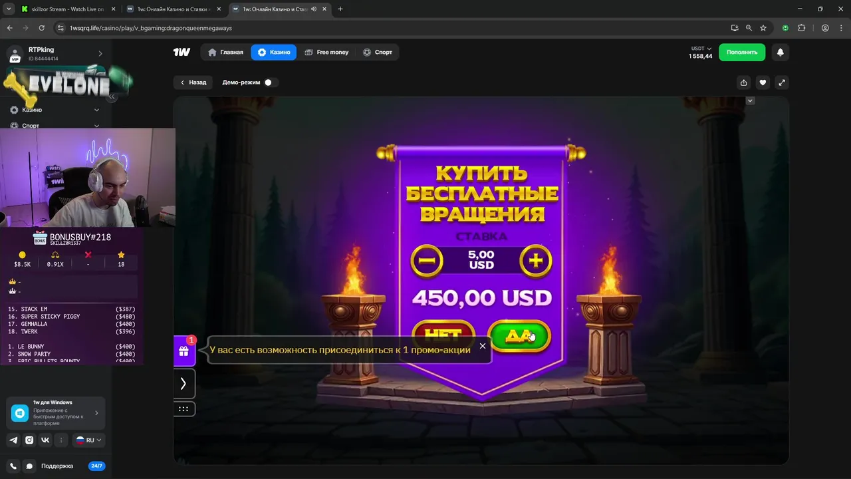Open the Главная nav tab
The height and width of the screenshot is (479, 851).
(x=225, y=52)
